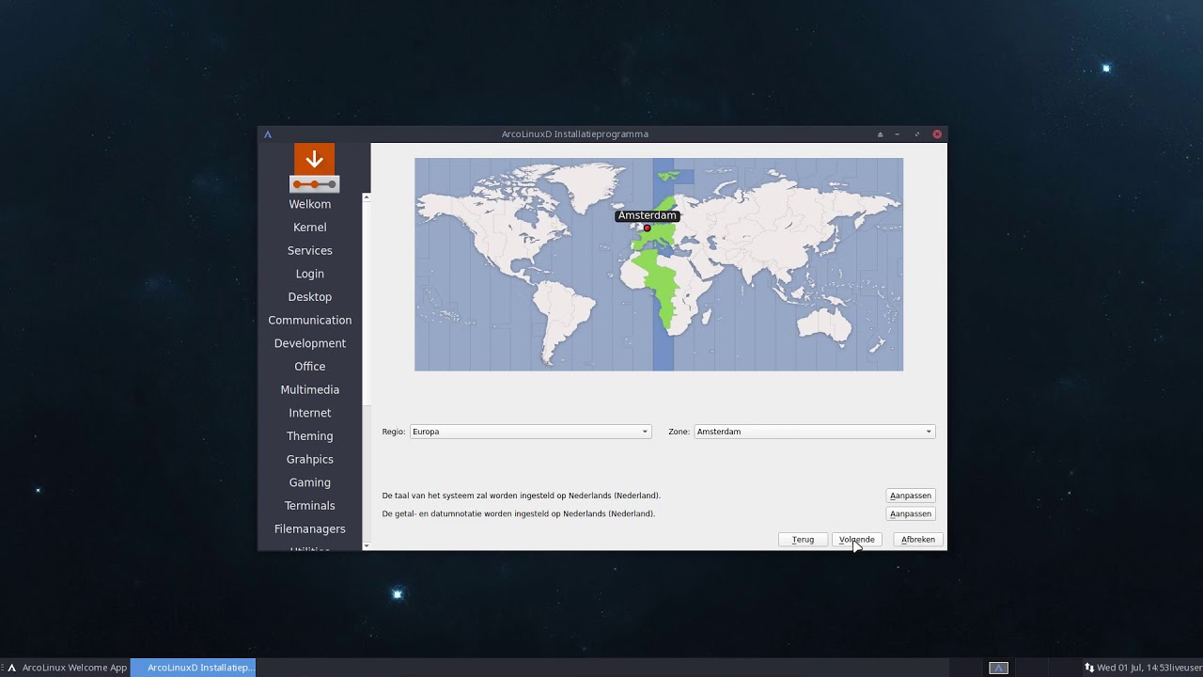Select Grahpics in the sidebar
Screen dimensions: 1203x677
[310, 459]
